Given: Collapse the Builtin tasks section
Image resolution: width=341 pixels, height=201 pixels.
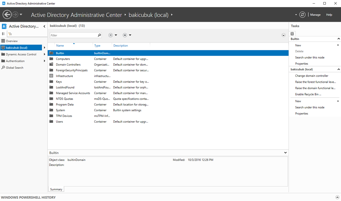Looking at the screenshot, I should pyautogui.click(x=339, y=39).
